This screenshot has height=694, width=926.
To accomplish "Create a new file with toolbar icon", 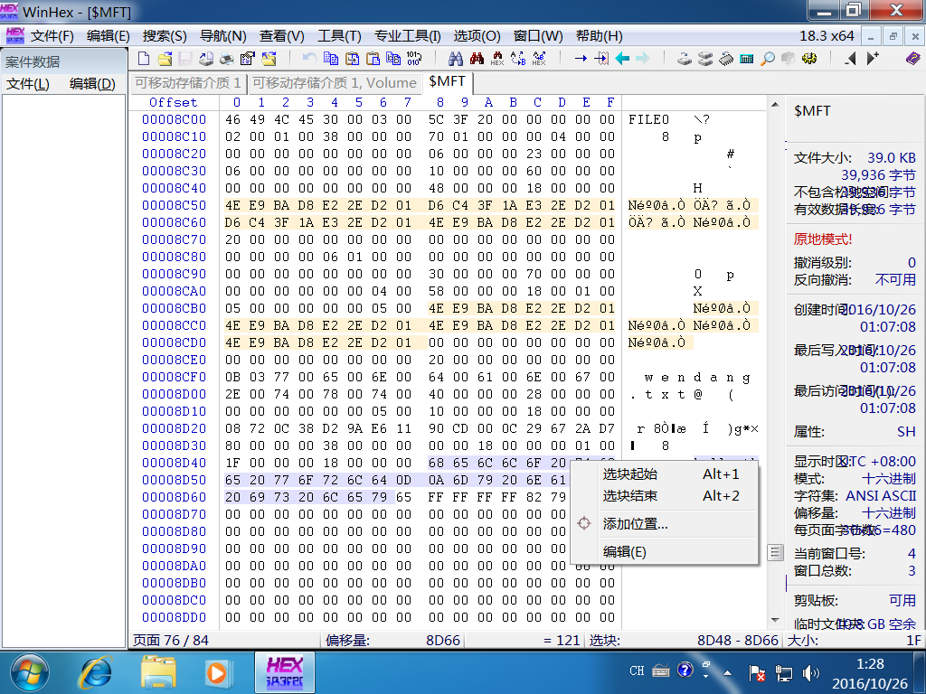I will coord(144,59).
